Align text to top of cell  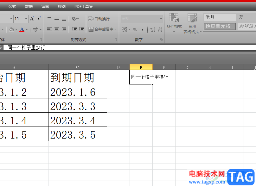click(49, 19)
